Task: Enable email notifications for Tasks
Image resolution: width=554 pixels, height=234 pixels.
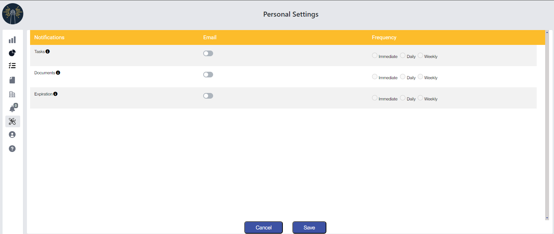Action: [x=208, y=53]
